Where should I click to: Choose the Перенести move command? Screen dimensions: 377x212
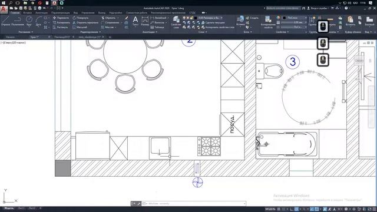tap(61, 18)
